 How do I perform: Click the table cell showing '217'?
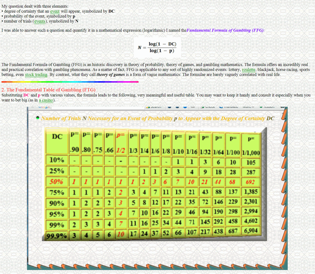(205, 232)
